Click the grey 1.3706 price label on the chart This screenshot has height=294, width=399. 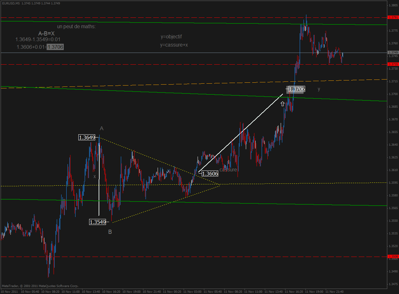[x=297, y=89]
